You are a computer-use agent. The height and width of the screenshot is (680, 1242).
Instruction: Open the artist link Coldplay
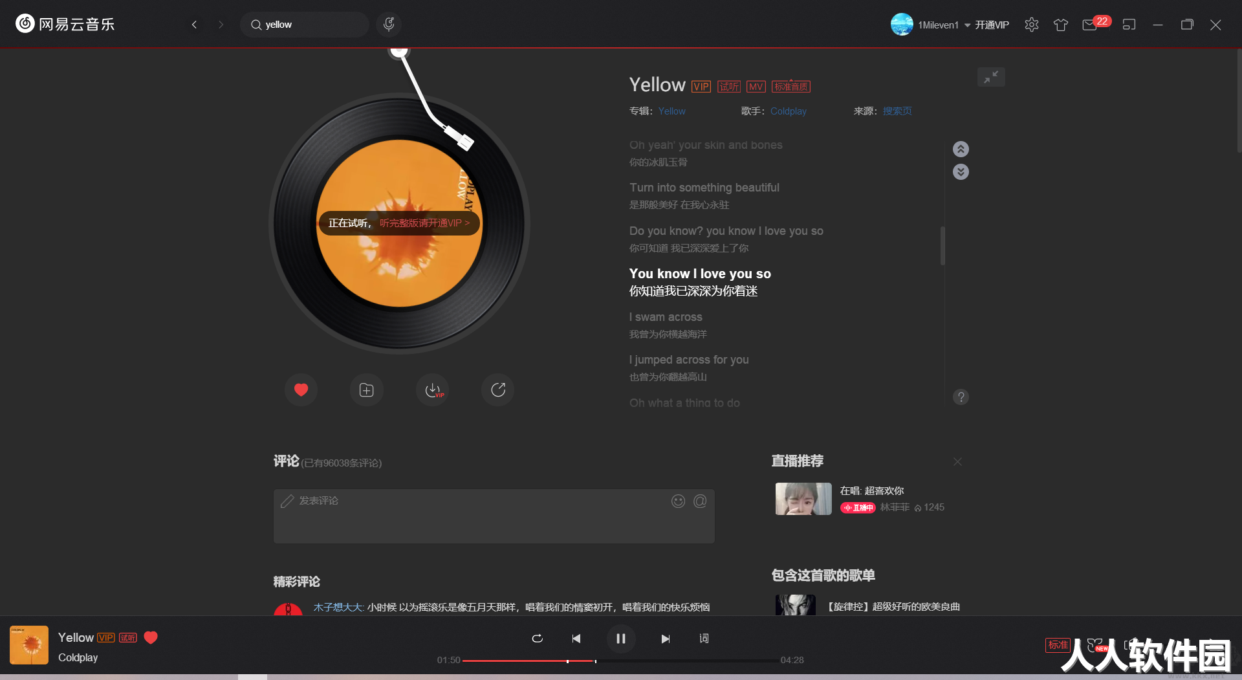pos(788,111)
